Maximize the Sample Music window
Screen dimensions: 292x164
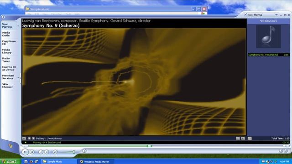point(199,9)
